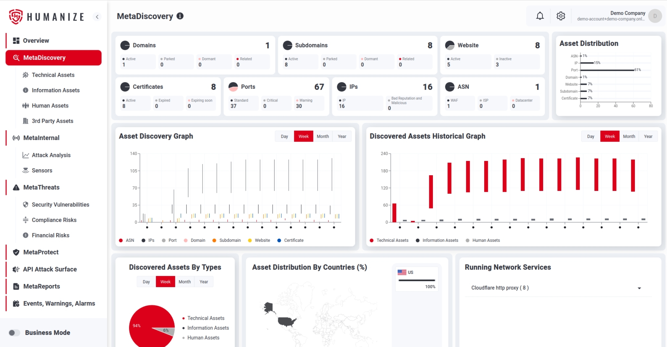Click the Port 61% distribution bar

coord(607,70)
